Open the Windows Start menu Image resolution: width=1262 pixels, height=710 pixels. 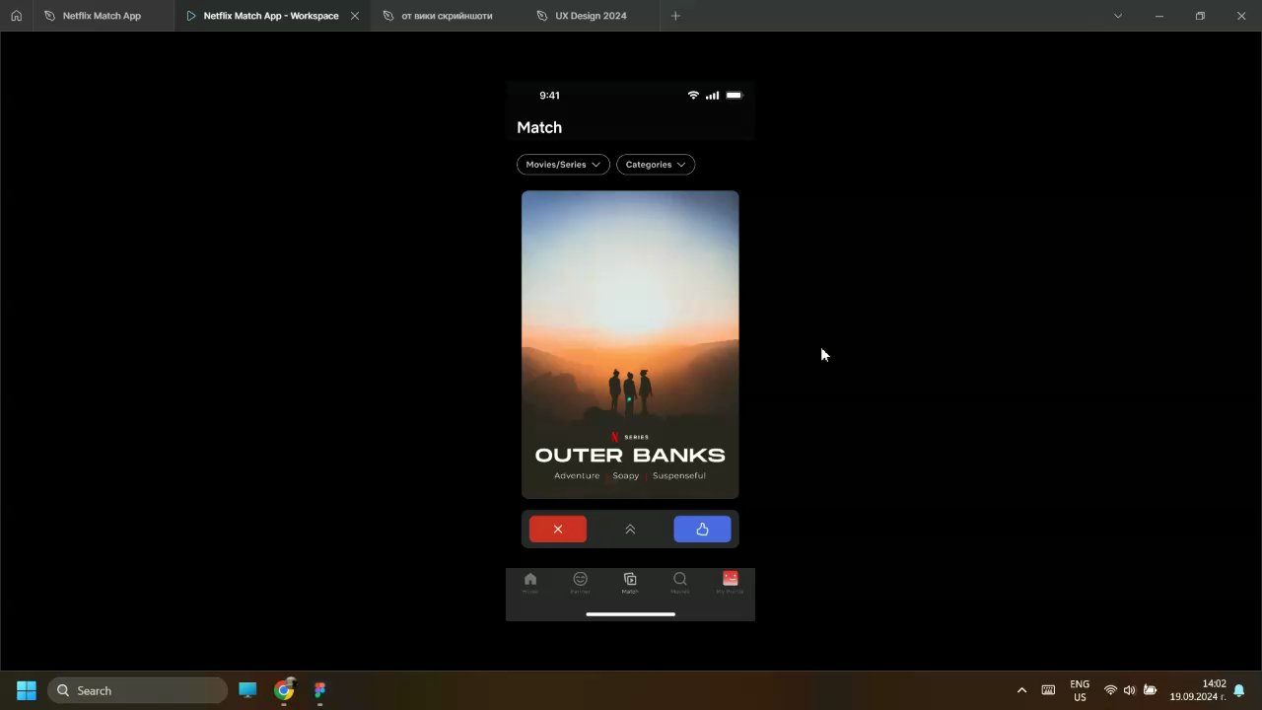27,690
